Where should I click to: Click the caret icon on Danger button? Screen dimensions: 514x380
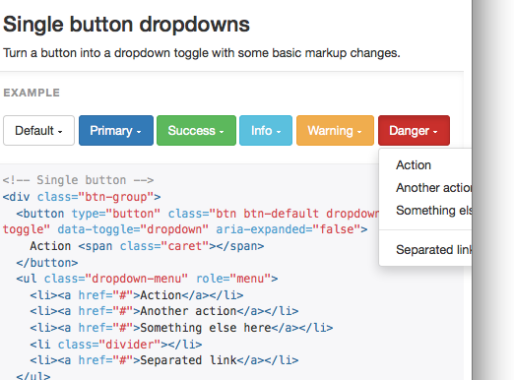[435, 132]
